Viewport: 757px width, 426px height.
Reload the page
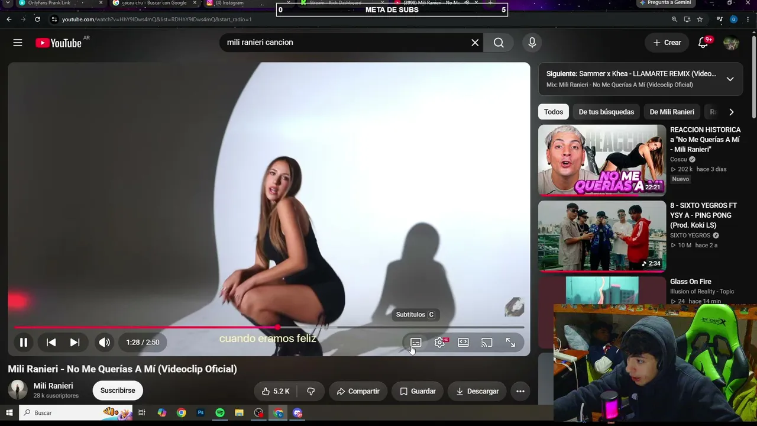coord(37,19)
